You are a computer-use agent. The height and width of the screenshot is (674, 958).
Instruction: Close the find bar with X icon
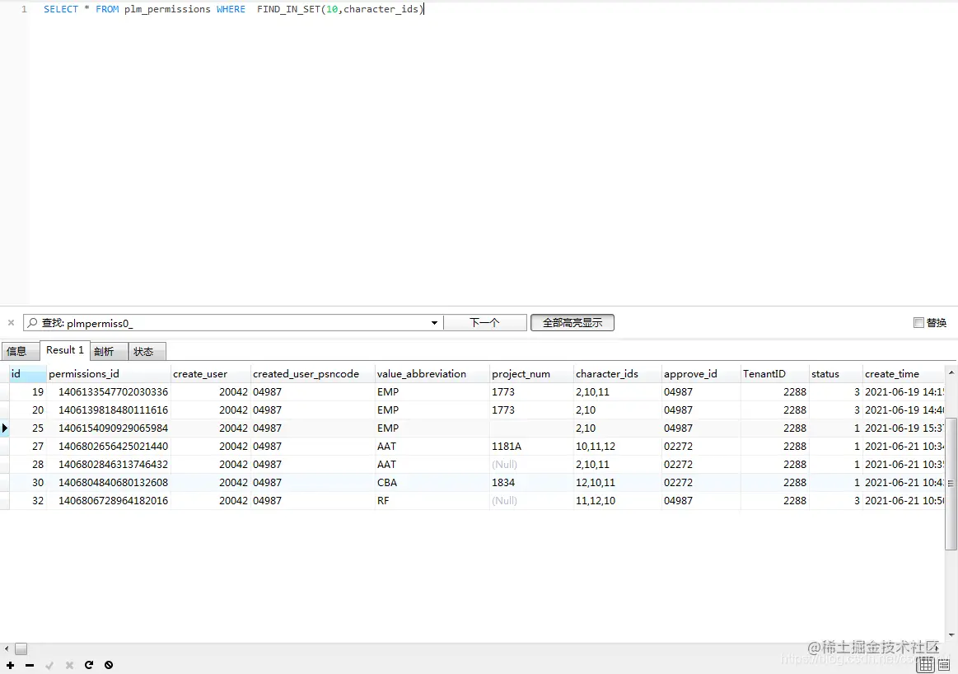11,323
